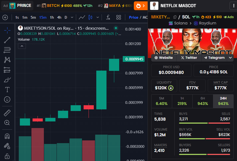Select the 1m timeframe
This screenshot has height=161, width=237.
[x=25, y=18]
